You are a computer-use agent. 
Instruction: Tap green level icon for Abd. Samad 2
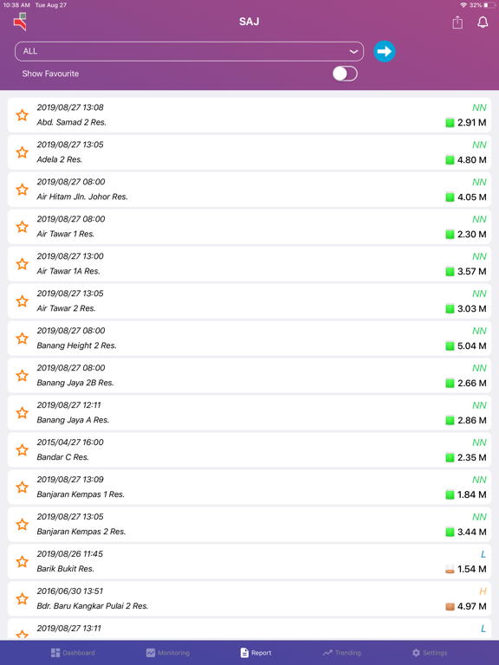(450, 123)
